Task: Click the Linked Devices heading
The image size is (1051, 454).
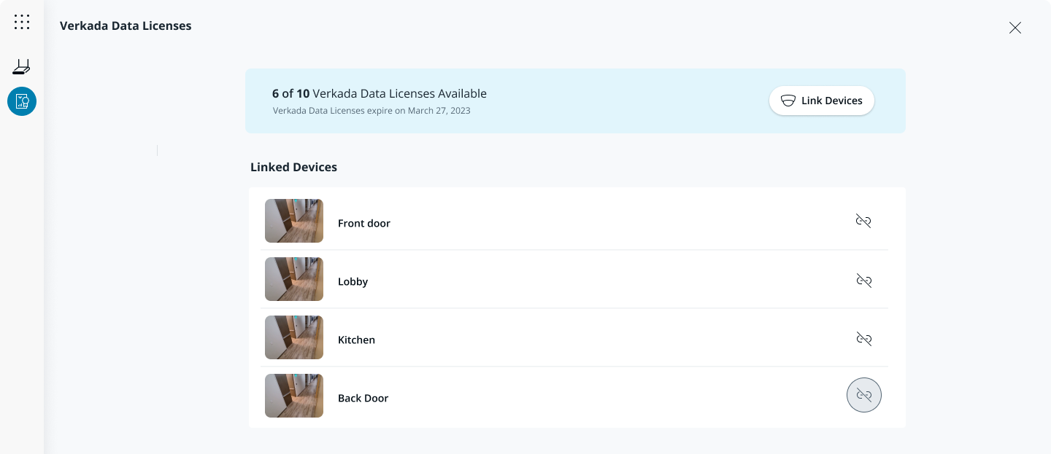Action: [293, 167]
